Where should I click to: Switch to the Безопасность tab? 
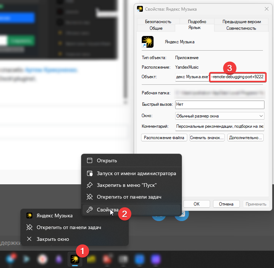point(158,22)
